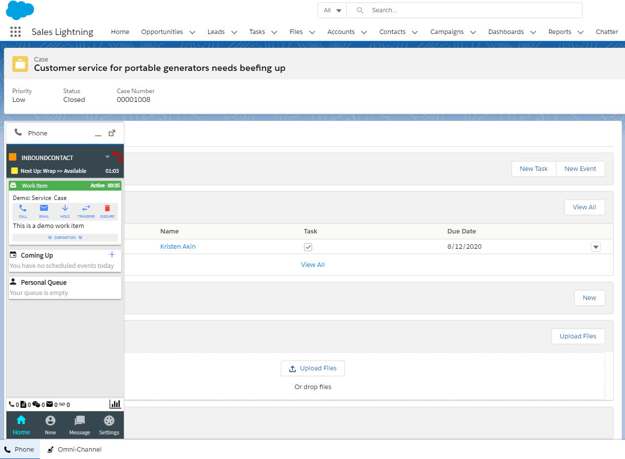Click the View All link below table
Image resolution: width=625 pixels, height=459 pixels.
[313, 264]
